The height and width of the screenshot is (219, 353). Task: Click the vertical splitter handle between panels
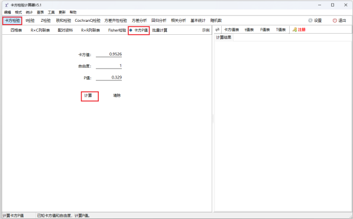pyautogui.click(x=213, y=119)
